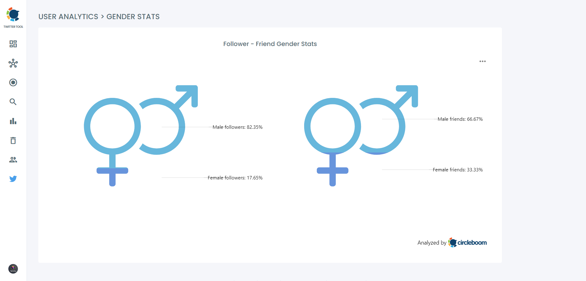Click the 'Male followers: 82.35%' label
Viewport: 586px width, 281px height.
tap(238, 127)
